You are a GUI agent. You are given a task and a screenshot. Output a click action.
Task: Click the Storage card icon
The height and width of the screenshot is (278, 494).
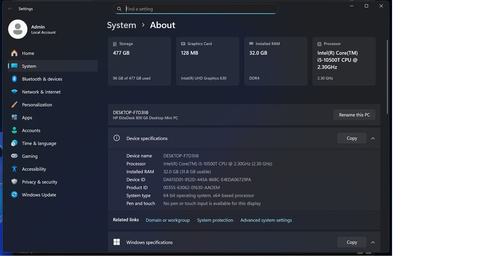click(x=115, y=44)
